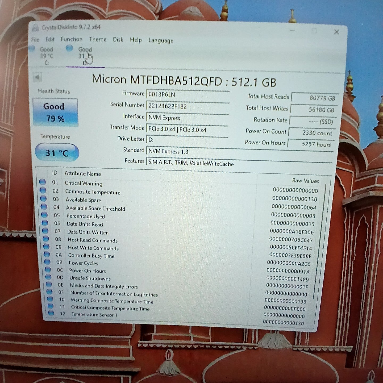Viewport: 383px width, 383px height.
Task: Click the Good 79 % health status button
Action: (x=55, y=112)
